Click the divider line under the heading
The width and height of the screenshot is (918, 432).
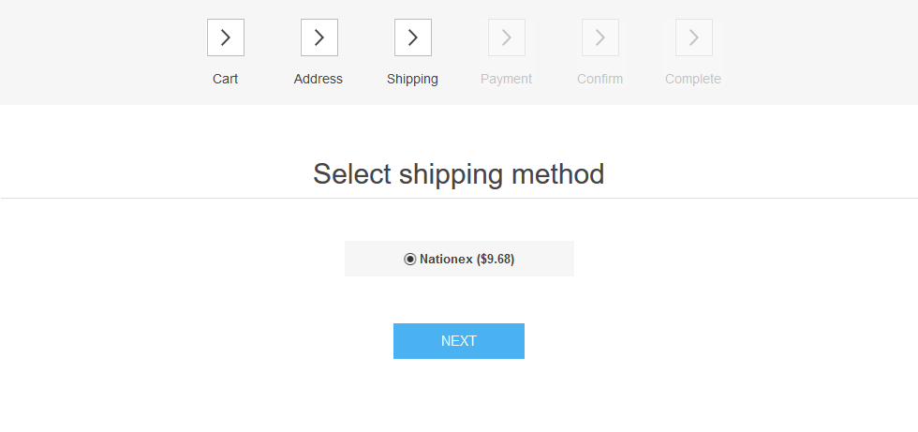coord(459,199)
